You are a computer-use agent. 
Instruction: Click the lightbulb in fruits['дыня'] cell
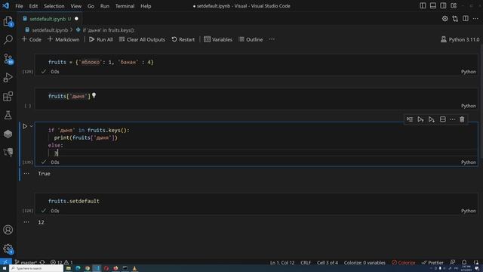pyautogui.click(x=94, y=96)
